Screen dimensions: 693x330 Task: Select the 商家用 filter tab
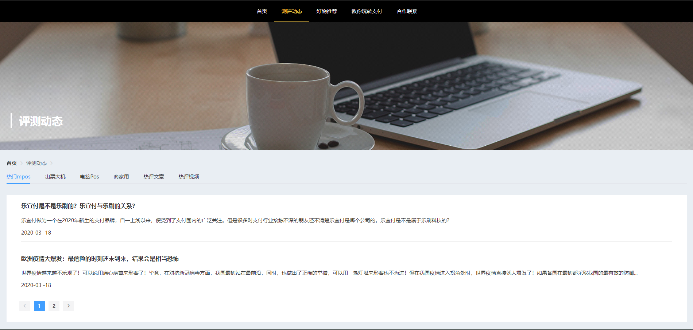[121, 177]
